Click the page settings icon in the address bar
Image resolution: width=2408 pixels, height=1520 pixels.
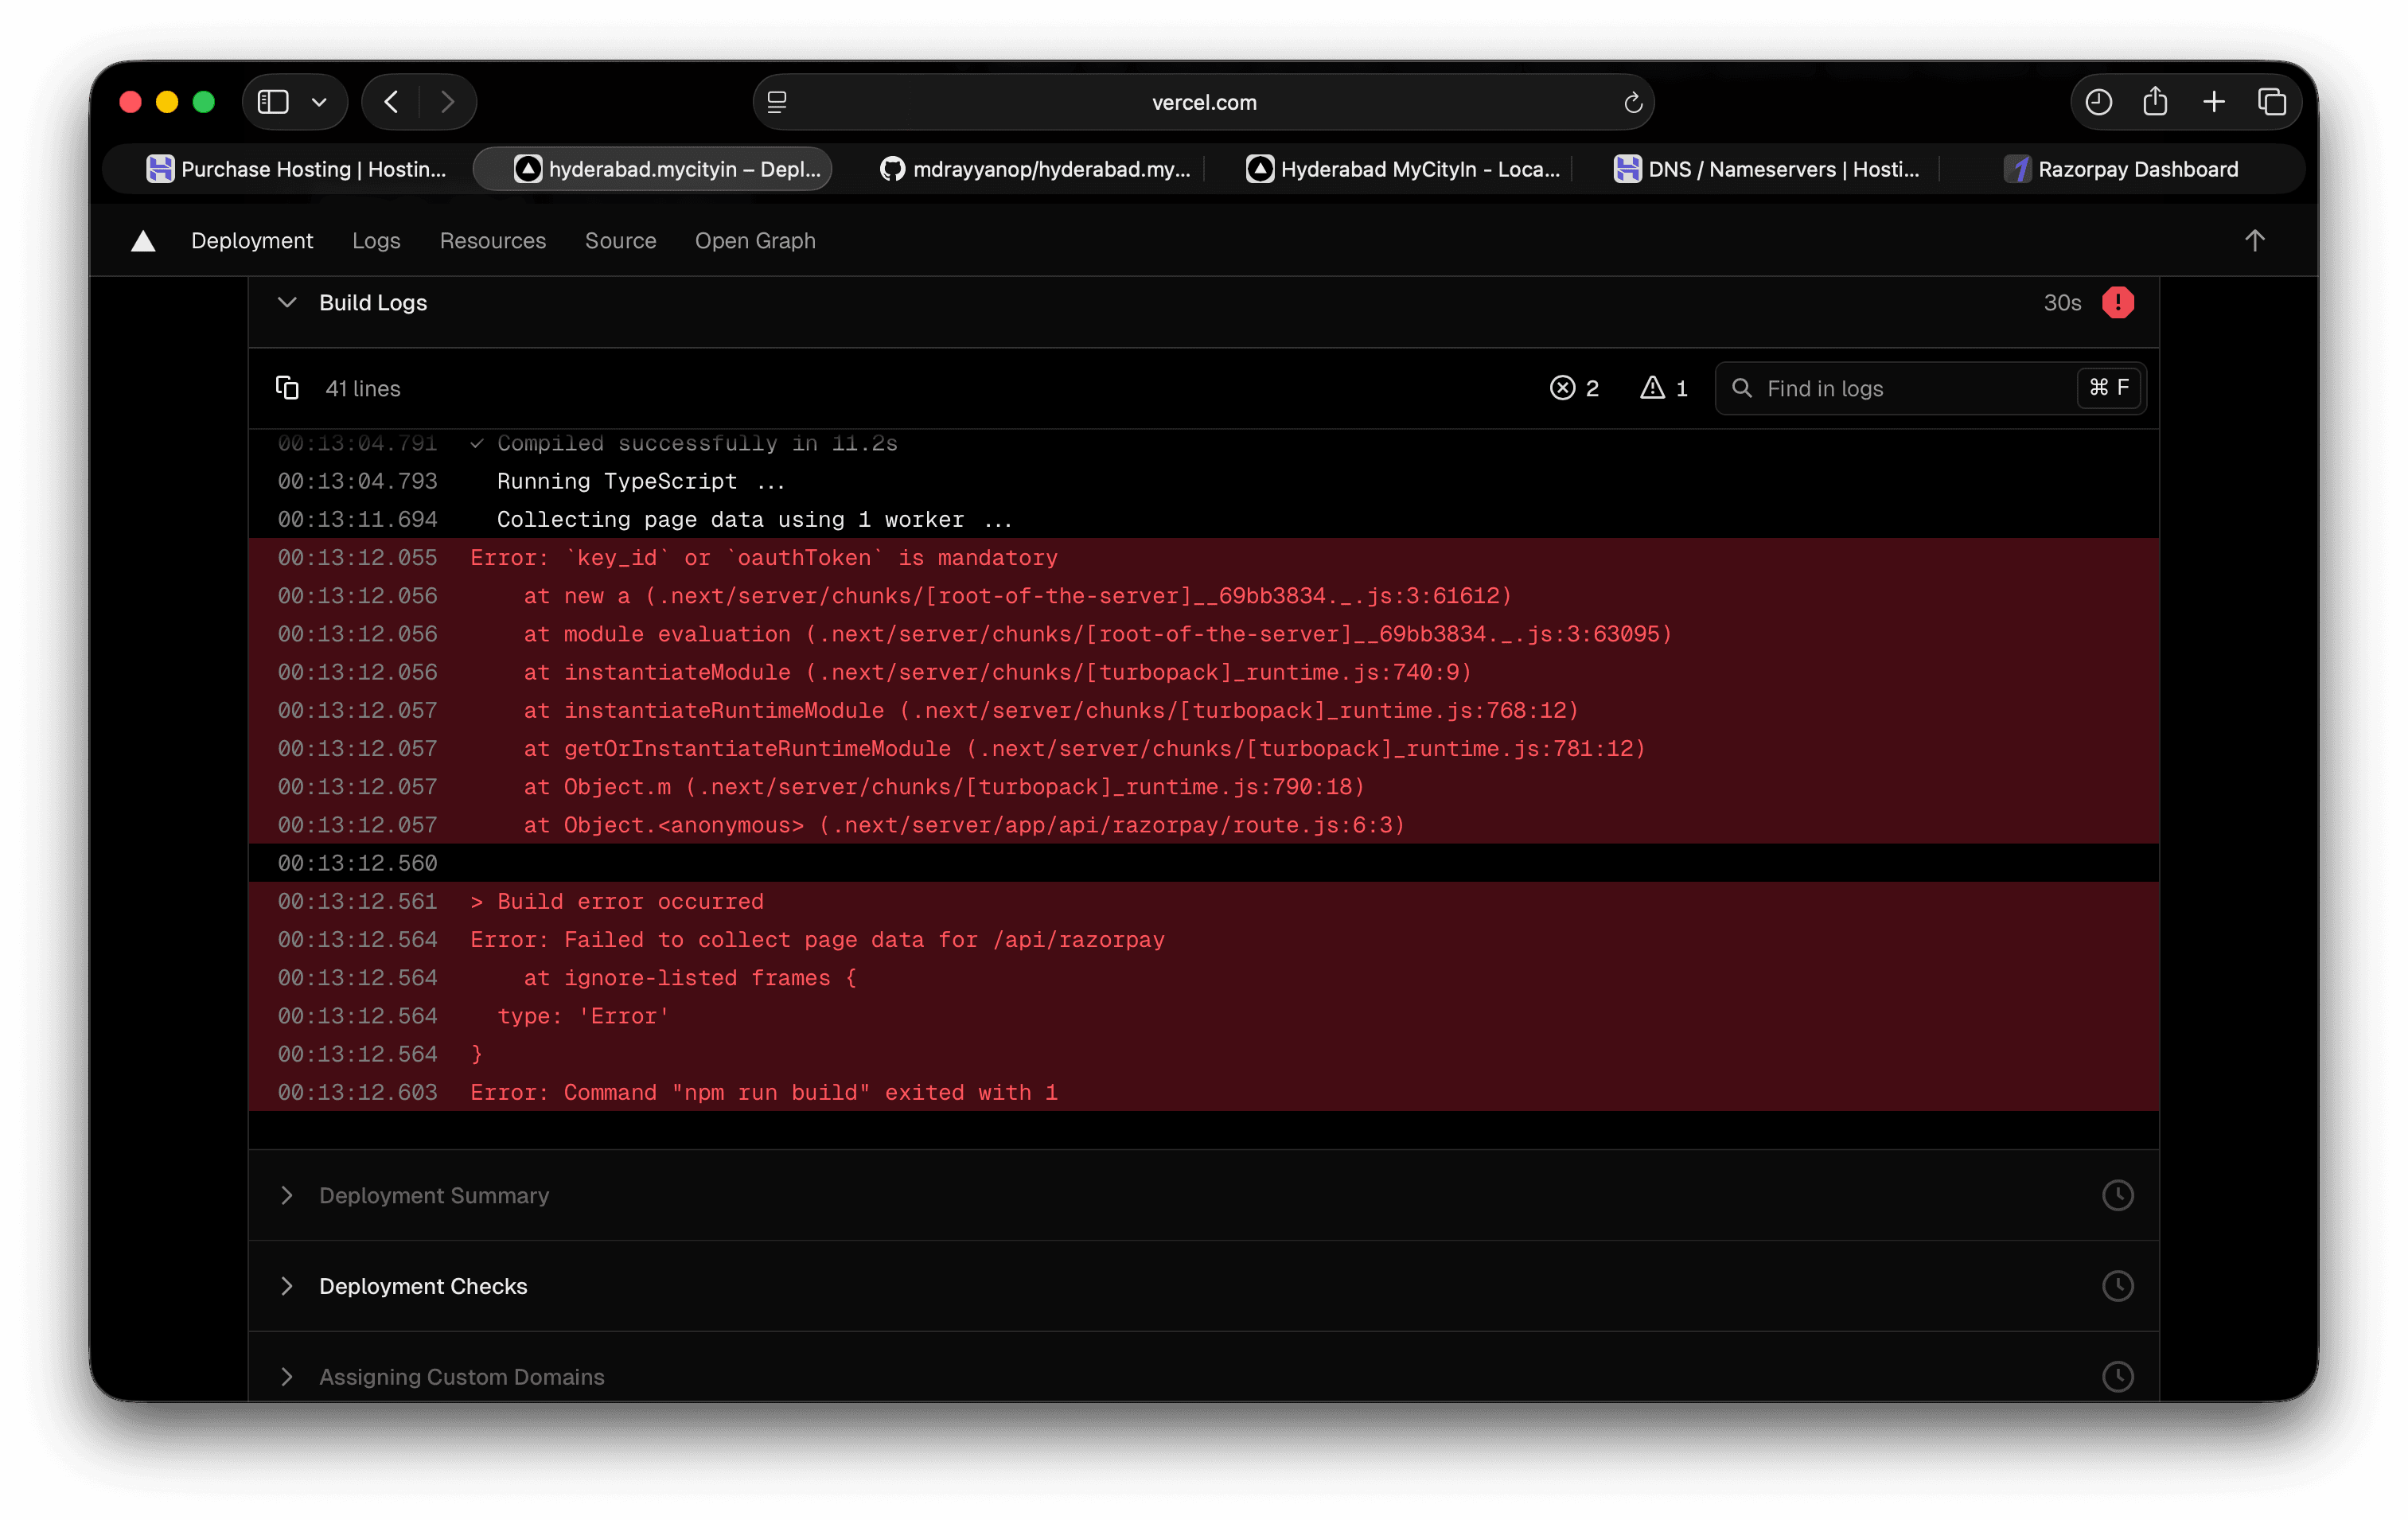pyautogui.click(x=777, y=102)
